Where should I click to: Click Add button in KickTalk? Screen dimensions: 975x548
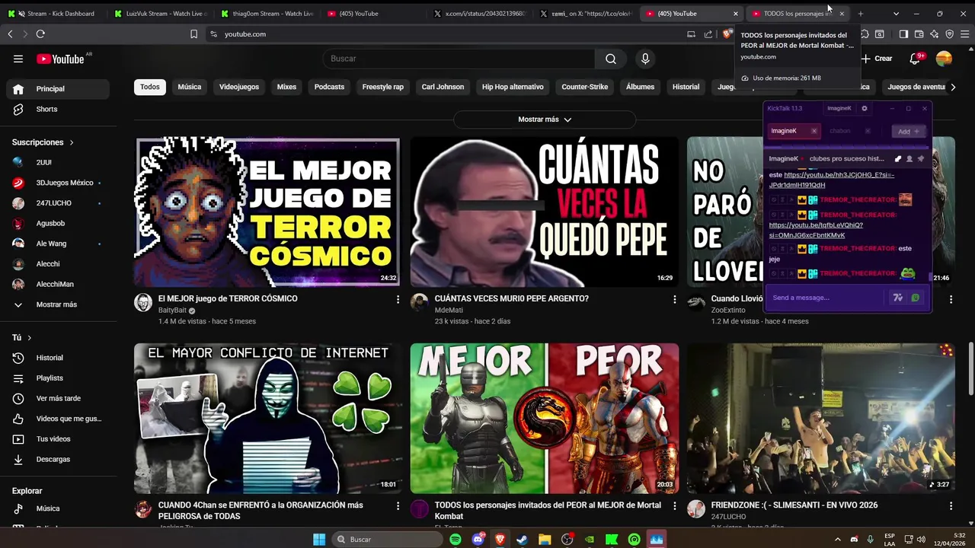[909, 131]
